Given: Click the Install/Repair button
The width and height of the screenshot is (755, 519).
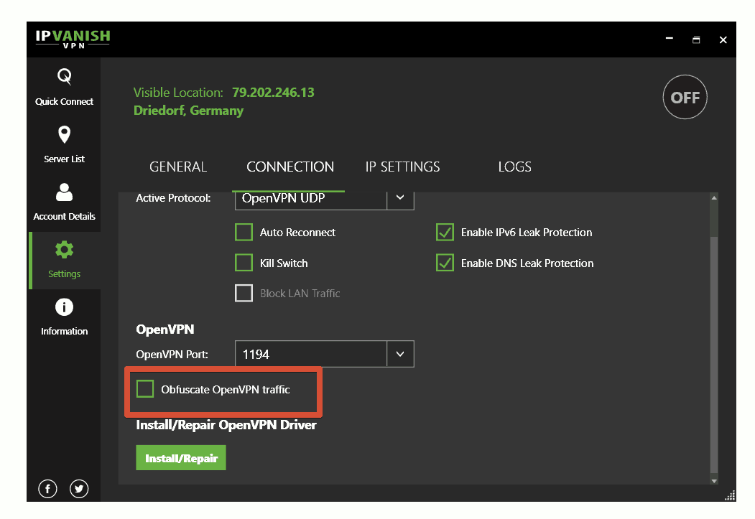Looking at the screenshot, I should coord(181,458).
